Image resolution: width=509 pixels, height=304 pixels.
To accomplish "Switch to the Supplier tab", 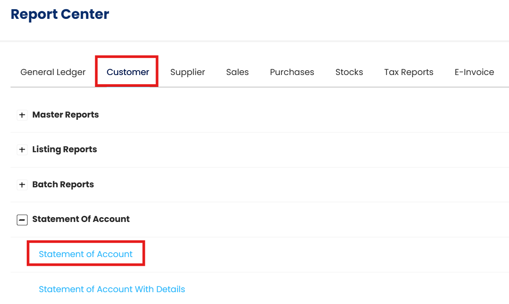I will 188,72.
